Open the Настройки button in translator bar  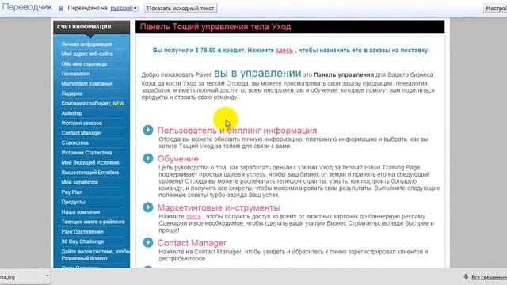[x=496, y=9]
